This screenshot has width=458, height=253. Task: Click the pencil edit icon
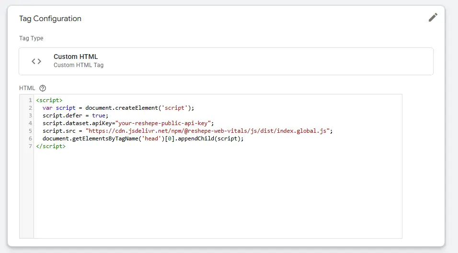click(x=433, y=17)
